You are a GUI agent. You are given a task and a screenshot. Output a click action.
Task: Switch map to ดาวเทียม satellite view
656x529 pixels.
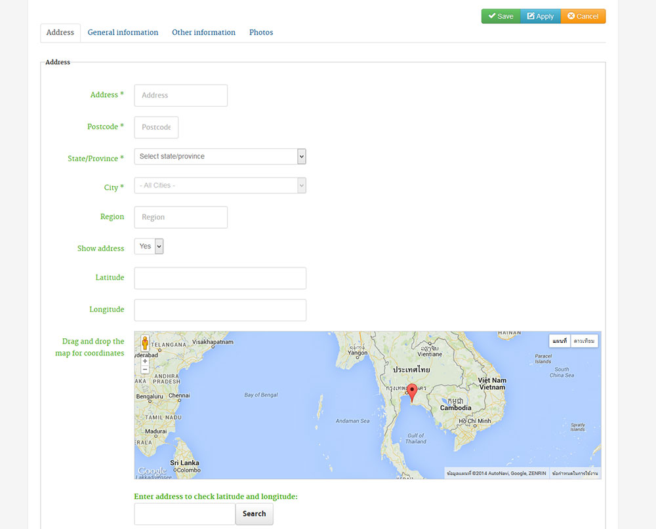coord(584,341)
